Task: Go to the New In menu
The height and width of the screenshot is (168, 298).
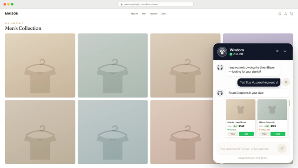Action: tap(135, 14)
